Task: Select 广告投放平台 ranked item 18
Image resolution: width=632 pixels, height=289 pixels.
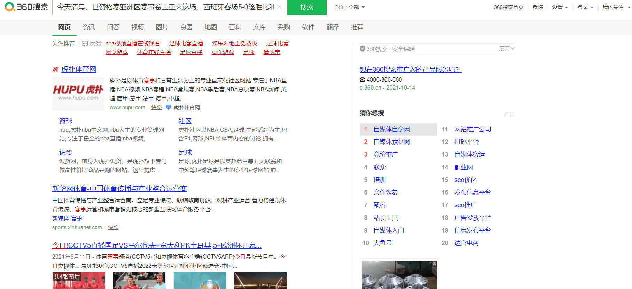Action: tap(473, 218)
